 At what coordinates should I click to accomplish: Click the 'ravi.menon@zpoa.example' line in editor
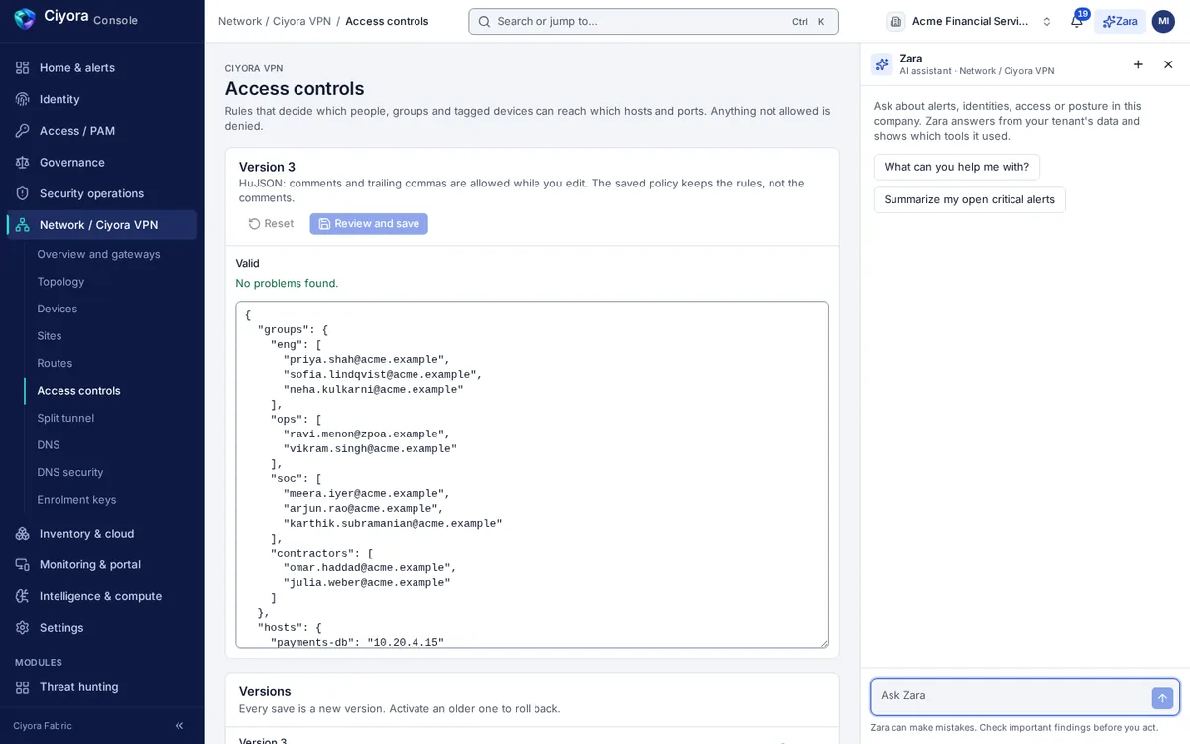[367, 434]
